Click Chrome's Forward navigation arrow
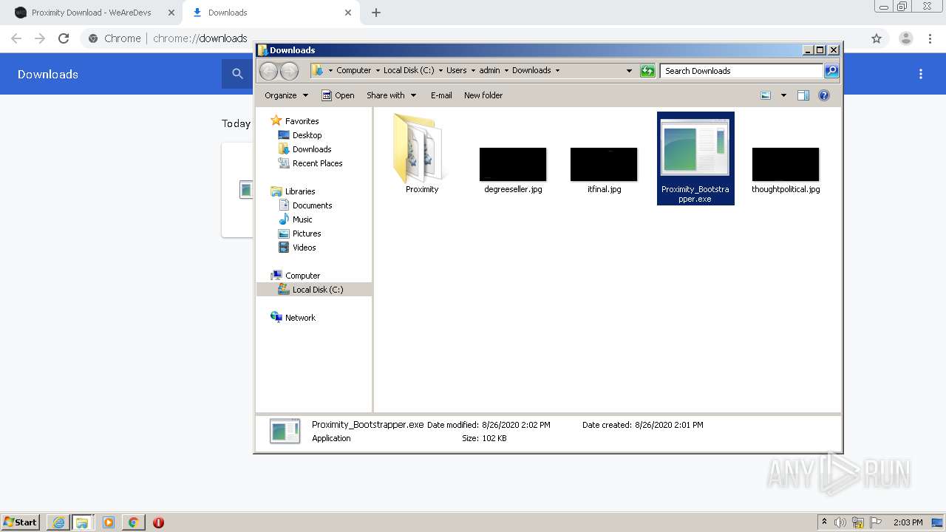This screenshot has height=532, width=946. point(40,38)
